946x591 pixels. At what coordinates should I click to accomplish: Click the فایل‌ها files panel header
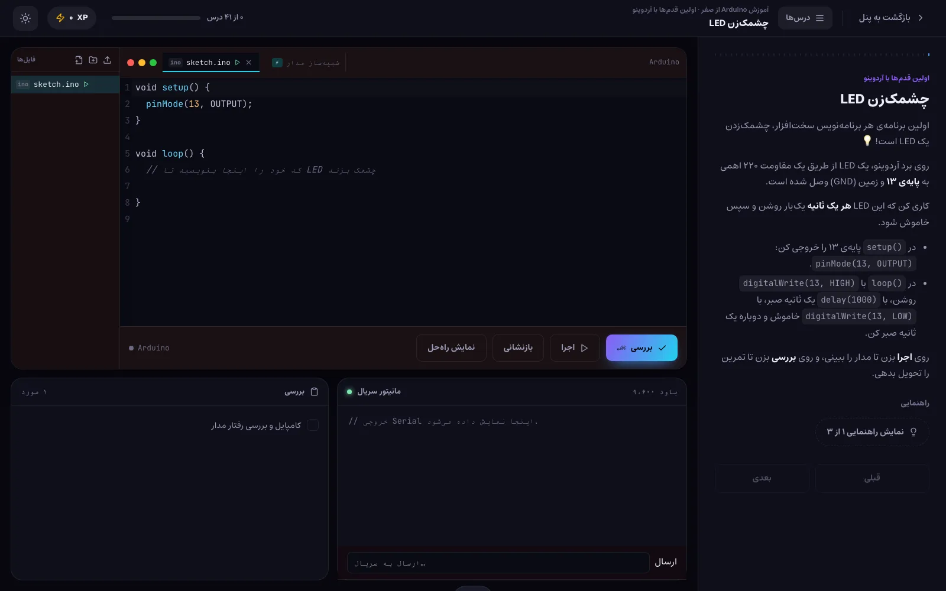pyautogui.click(x=26, y=60)
